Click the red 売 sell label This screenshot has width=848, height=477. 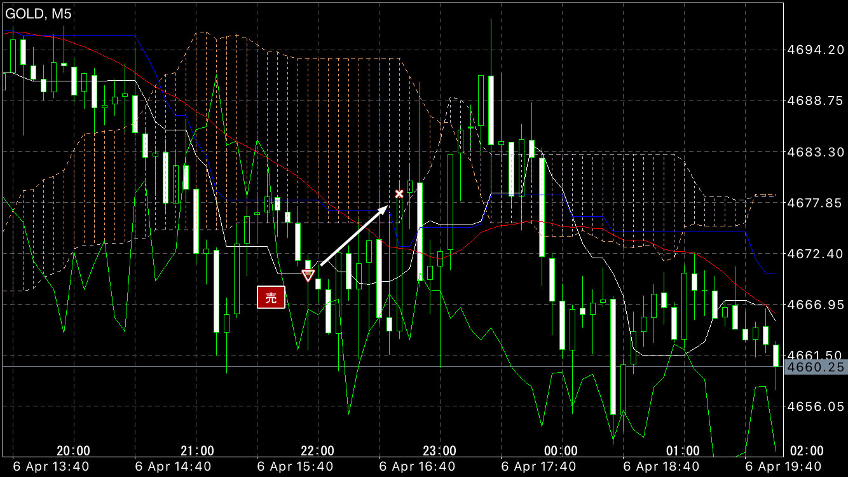271,298
